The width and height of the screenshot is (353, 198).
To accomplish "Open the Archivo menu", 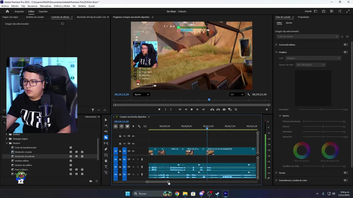I will click(x=5, y=6).
